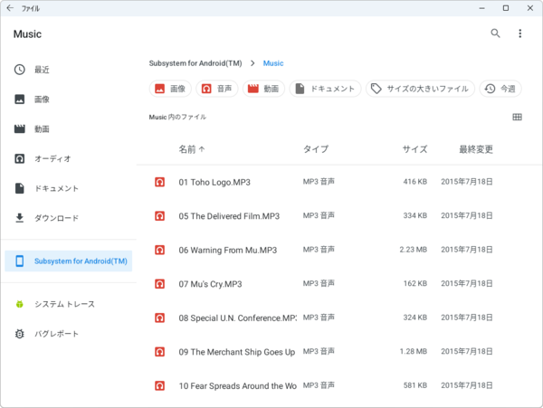The image size is (543, 408).
Task: Sort by Last modified (最終変更) column
Action: click(x=475, y=149)
